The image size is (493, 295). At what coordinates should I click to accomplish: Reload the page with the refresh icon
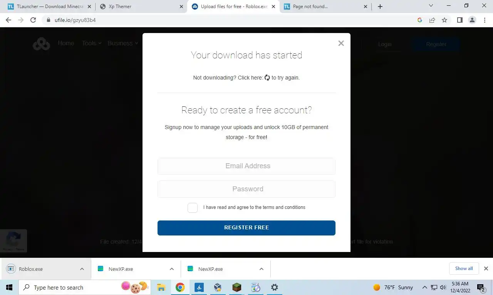pyautogui.click(x=33, y=20)
